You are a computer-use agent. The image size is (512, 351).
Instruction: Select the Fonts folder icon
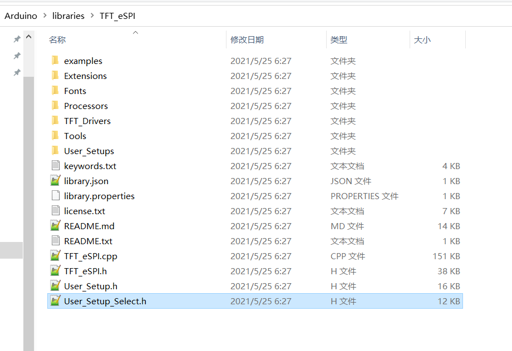point(55,91)
